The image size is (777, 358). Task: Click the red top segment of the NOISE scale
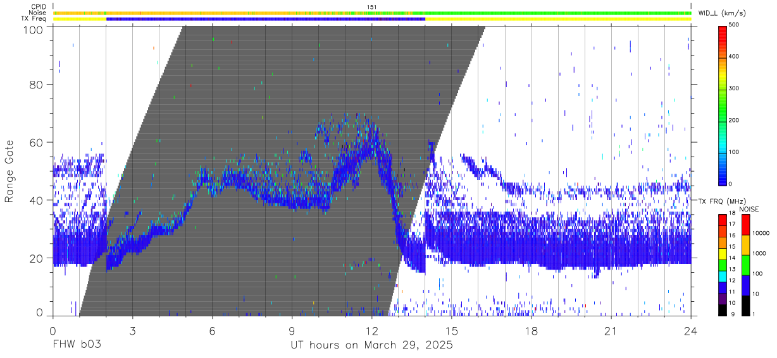pos(745,225)
